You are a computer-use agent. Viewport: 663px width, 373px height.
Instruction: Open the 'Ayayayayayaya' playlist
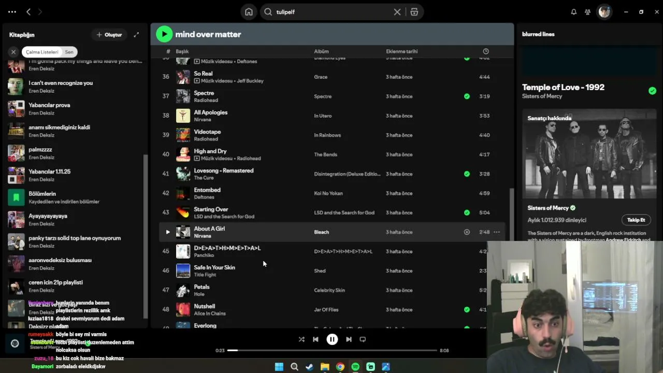[76, 220]
